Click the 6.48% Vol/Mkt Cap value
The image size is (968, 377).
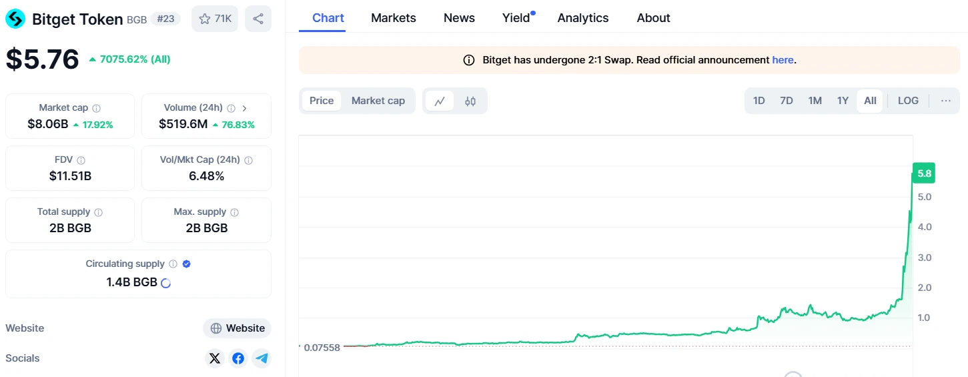[x=206, y=176]
